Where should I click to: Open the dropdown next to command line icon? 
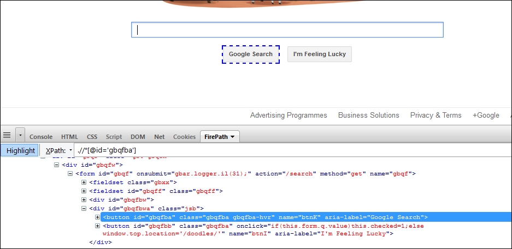(x=20, y=135)
